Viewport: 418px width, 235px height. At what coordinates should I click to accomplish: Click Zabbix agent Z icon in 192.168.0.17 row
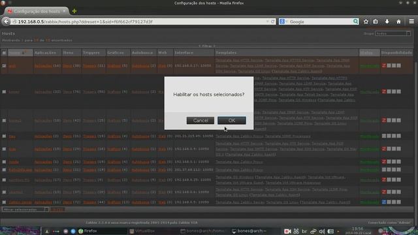[x=384, y=65]
